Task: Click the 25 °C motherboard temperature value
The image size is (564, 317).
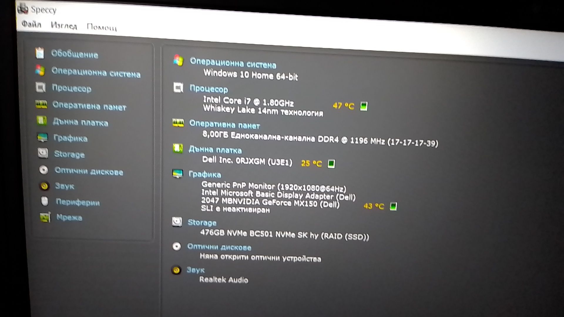Action: tap(311, 163)
